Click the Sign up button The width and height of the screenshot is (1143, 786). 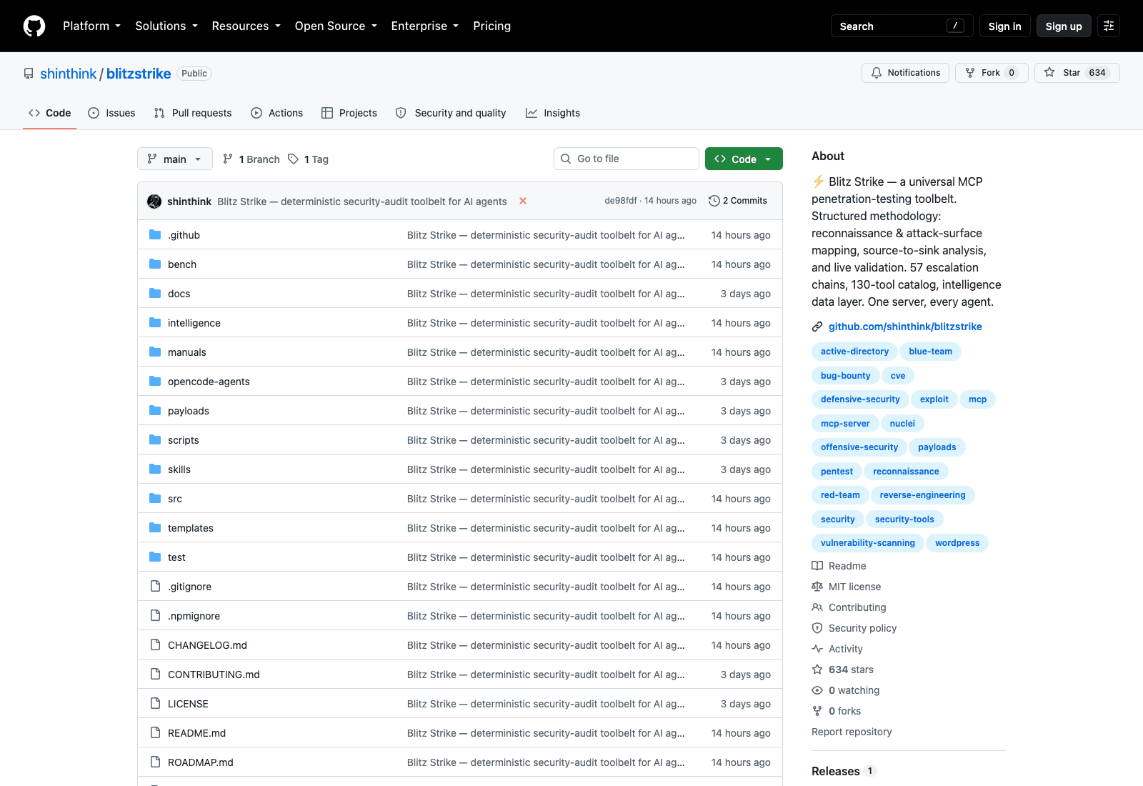(1064, 26)
